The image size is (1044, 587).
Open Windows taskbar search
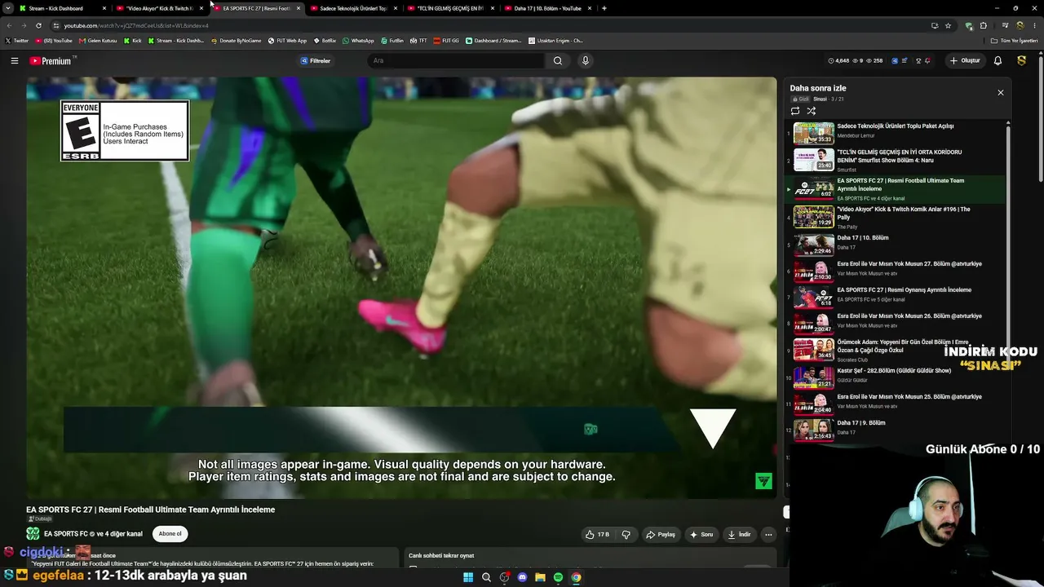pyautogui.click(x=486, y=577)
